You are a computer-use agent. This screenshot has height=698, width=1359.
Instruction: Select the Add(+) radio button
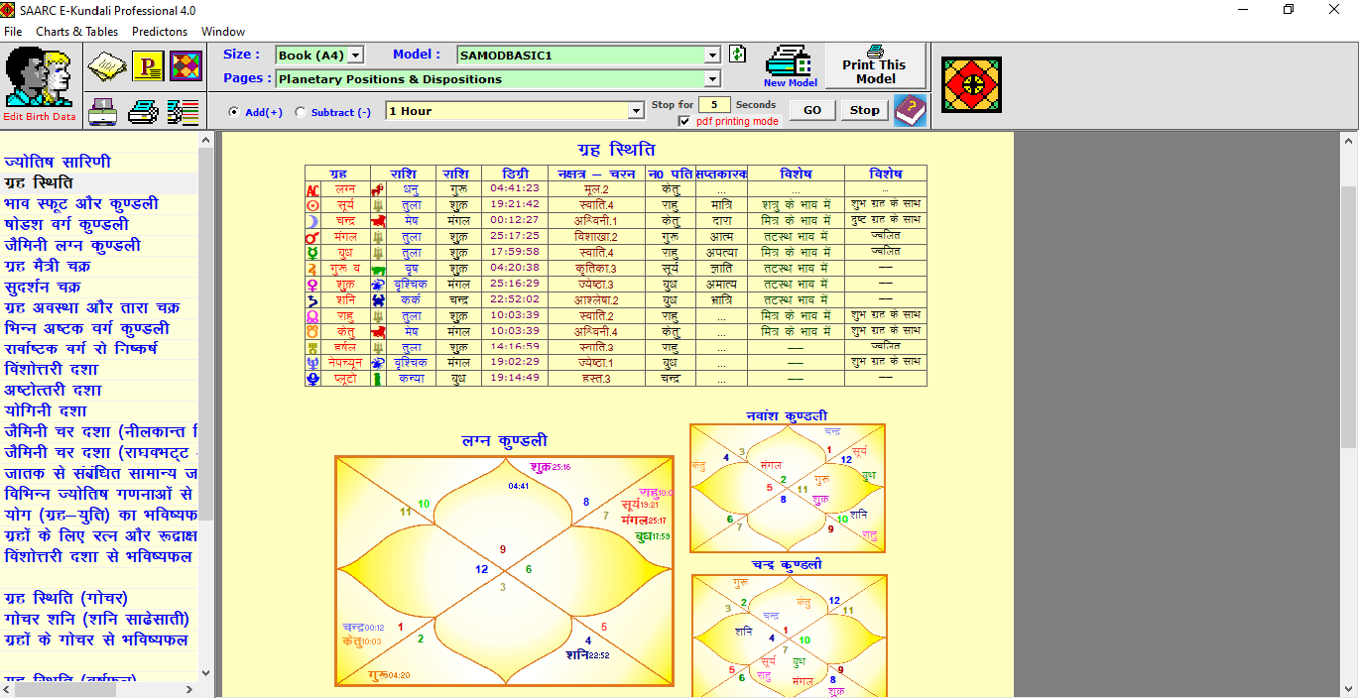point(234,112)
